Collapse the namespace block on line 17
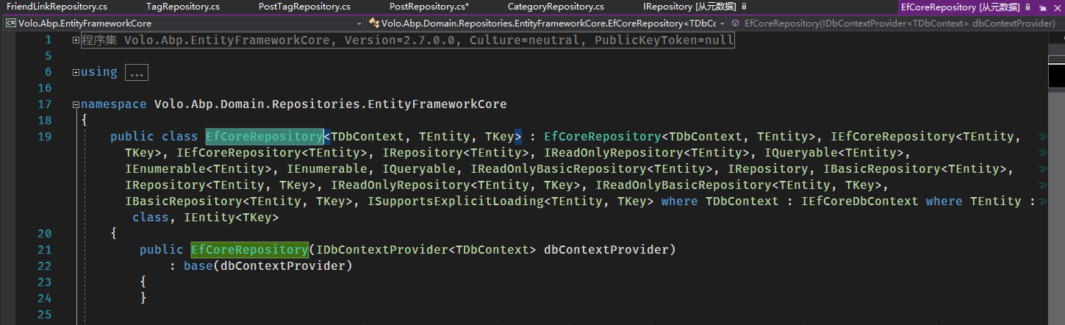The image size is (1065, 325). (76, 104)
